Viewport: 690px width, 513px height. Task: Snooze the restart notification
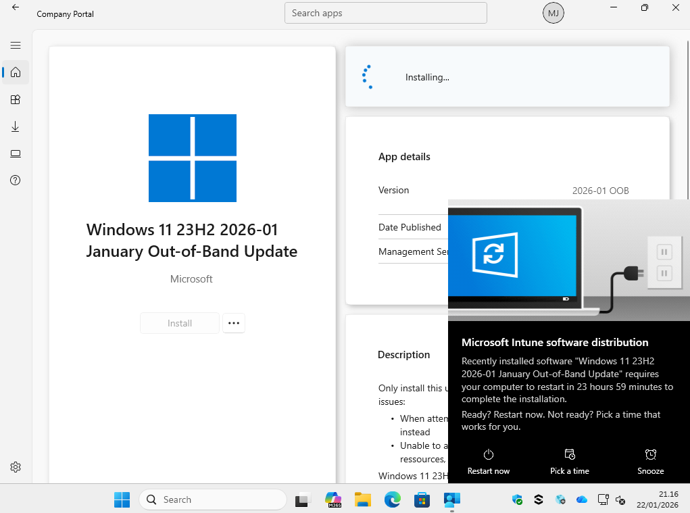tap(650, 462)
